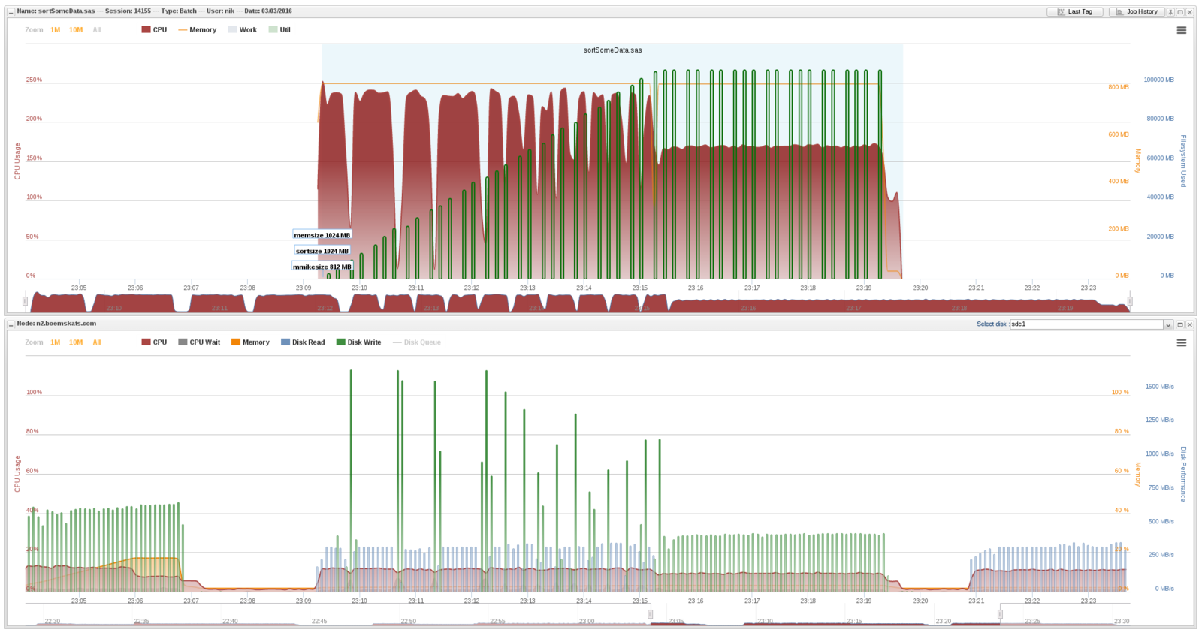Click the memsize 1024 MB flag label
Screen dimensions: 1202x633
pos(322,235)
